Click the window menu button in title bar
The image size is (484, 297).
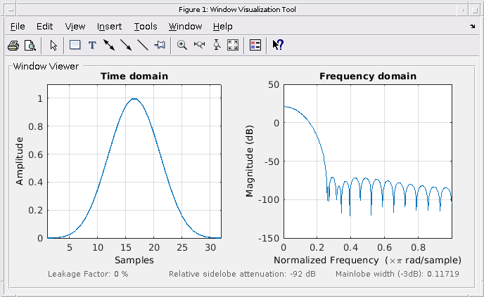click(11, 10)
